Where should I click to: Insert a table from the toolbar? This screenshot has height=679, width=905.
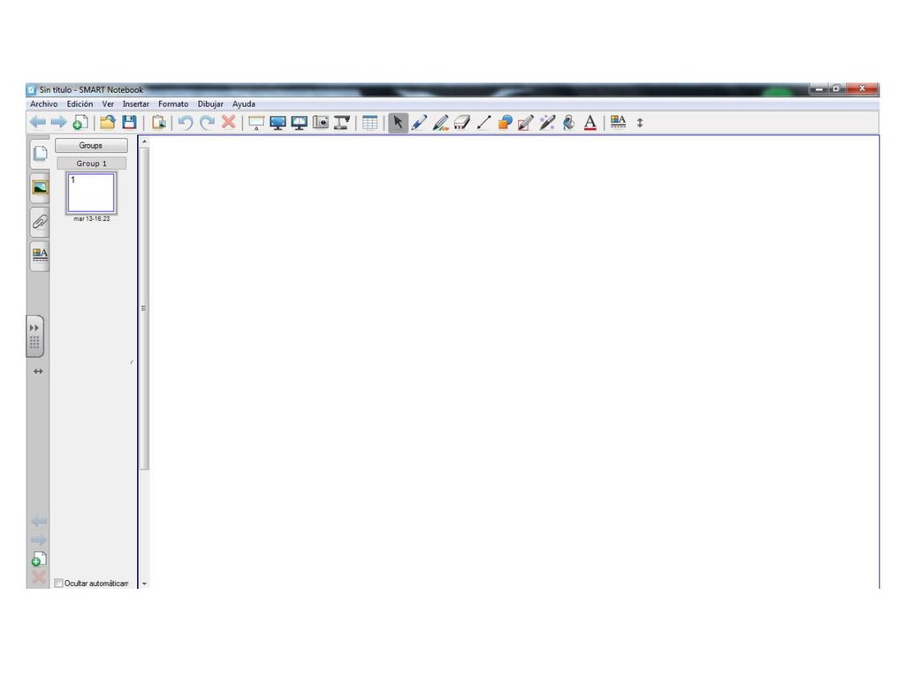point(369,122)
